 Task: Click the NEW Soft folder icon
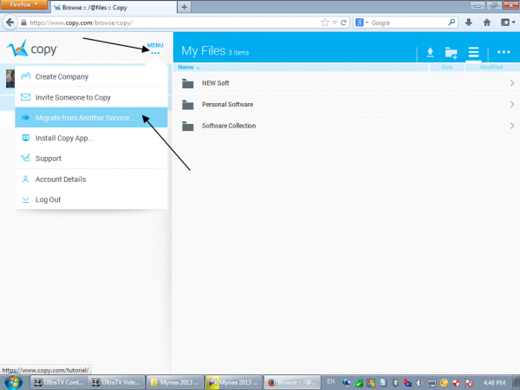(x=188, y=83)
